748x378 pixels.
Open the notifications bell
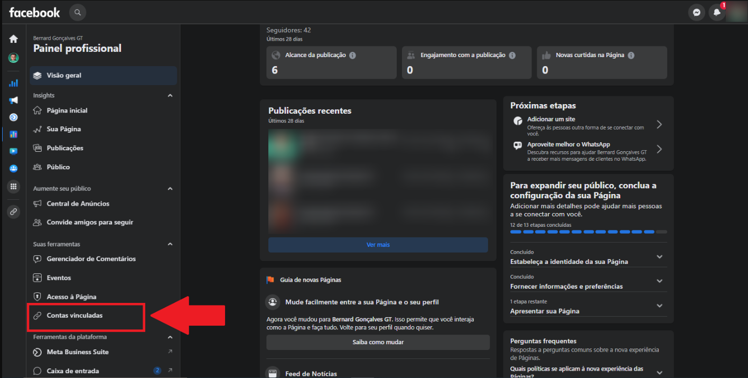click(717, 13)
